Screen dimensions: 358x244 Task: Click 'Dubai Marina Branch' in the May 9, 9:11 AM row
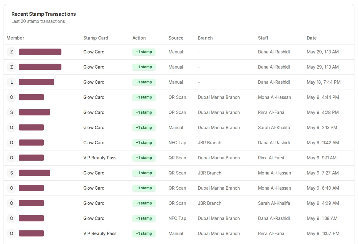[219, 158]
